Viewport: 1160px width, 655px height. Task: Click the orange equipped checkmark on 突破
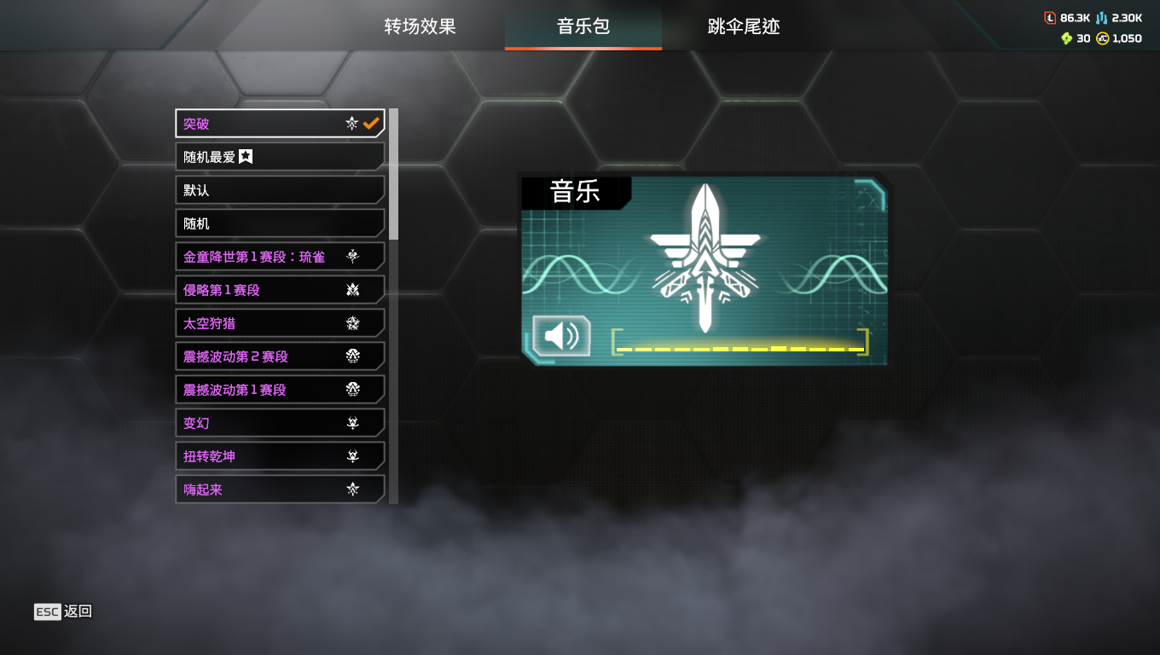pos(371,124)
